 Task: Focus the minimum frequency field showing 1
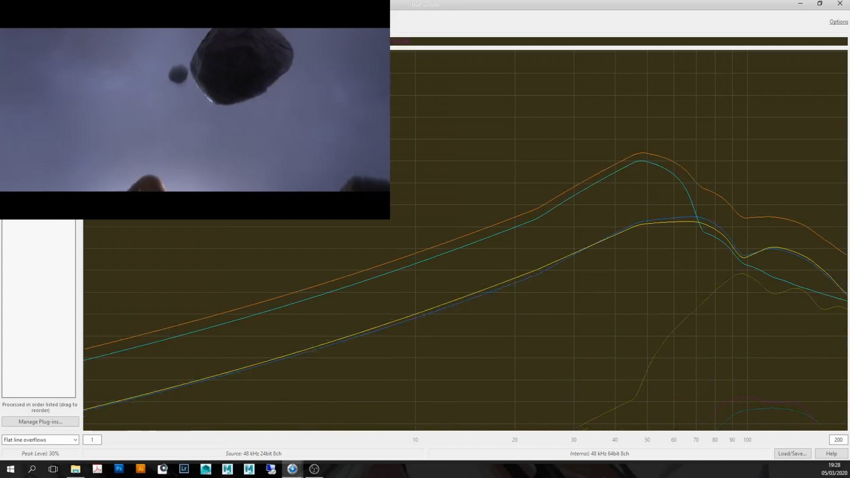tap(92, 440)
